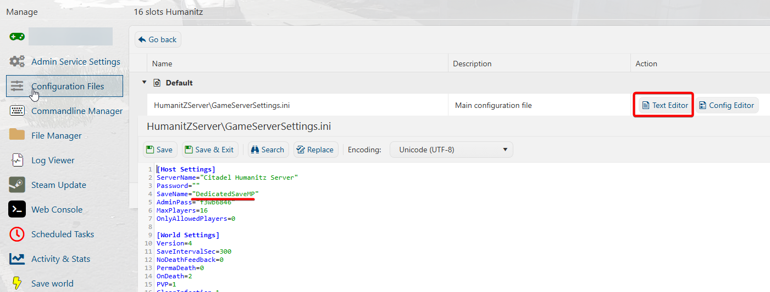The width and height of the screenshot is (770, 292).
Task: Open Search in editor toolbar
Action: [268, 150]
